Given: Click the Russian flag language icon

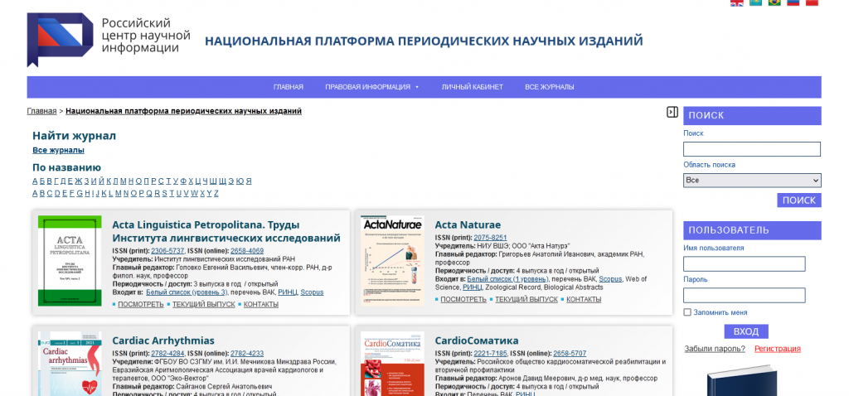Looking at the screenshot, I should pyautogui.click(x=793, y=2).
